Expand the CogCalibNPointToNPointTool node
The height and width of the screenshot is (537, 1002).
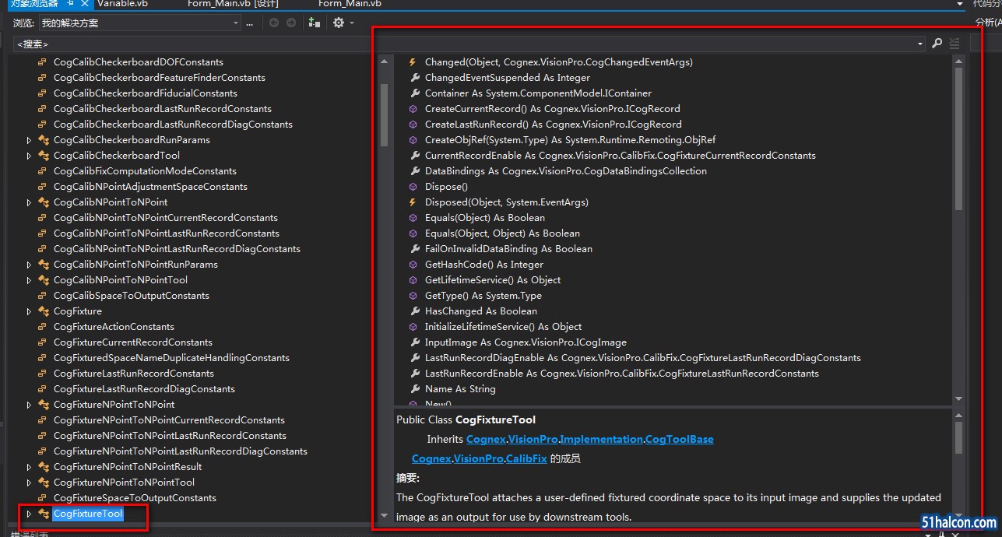pos(29,280)
